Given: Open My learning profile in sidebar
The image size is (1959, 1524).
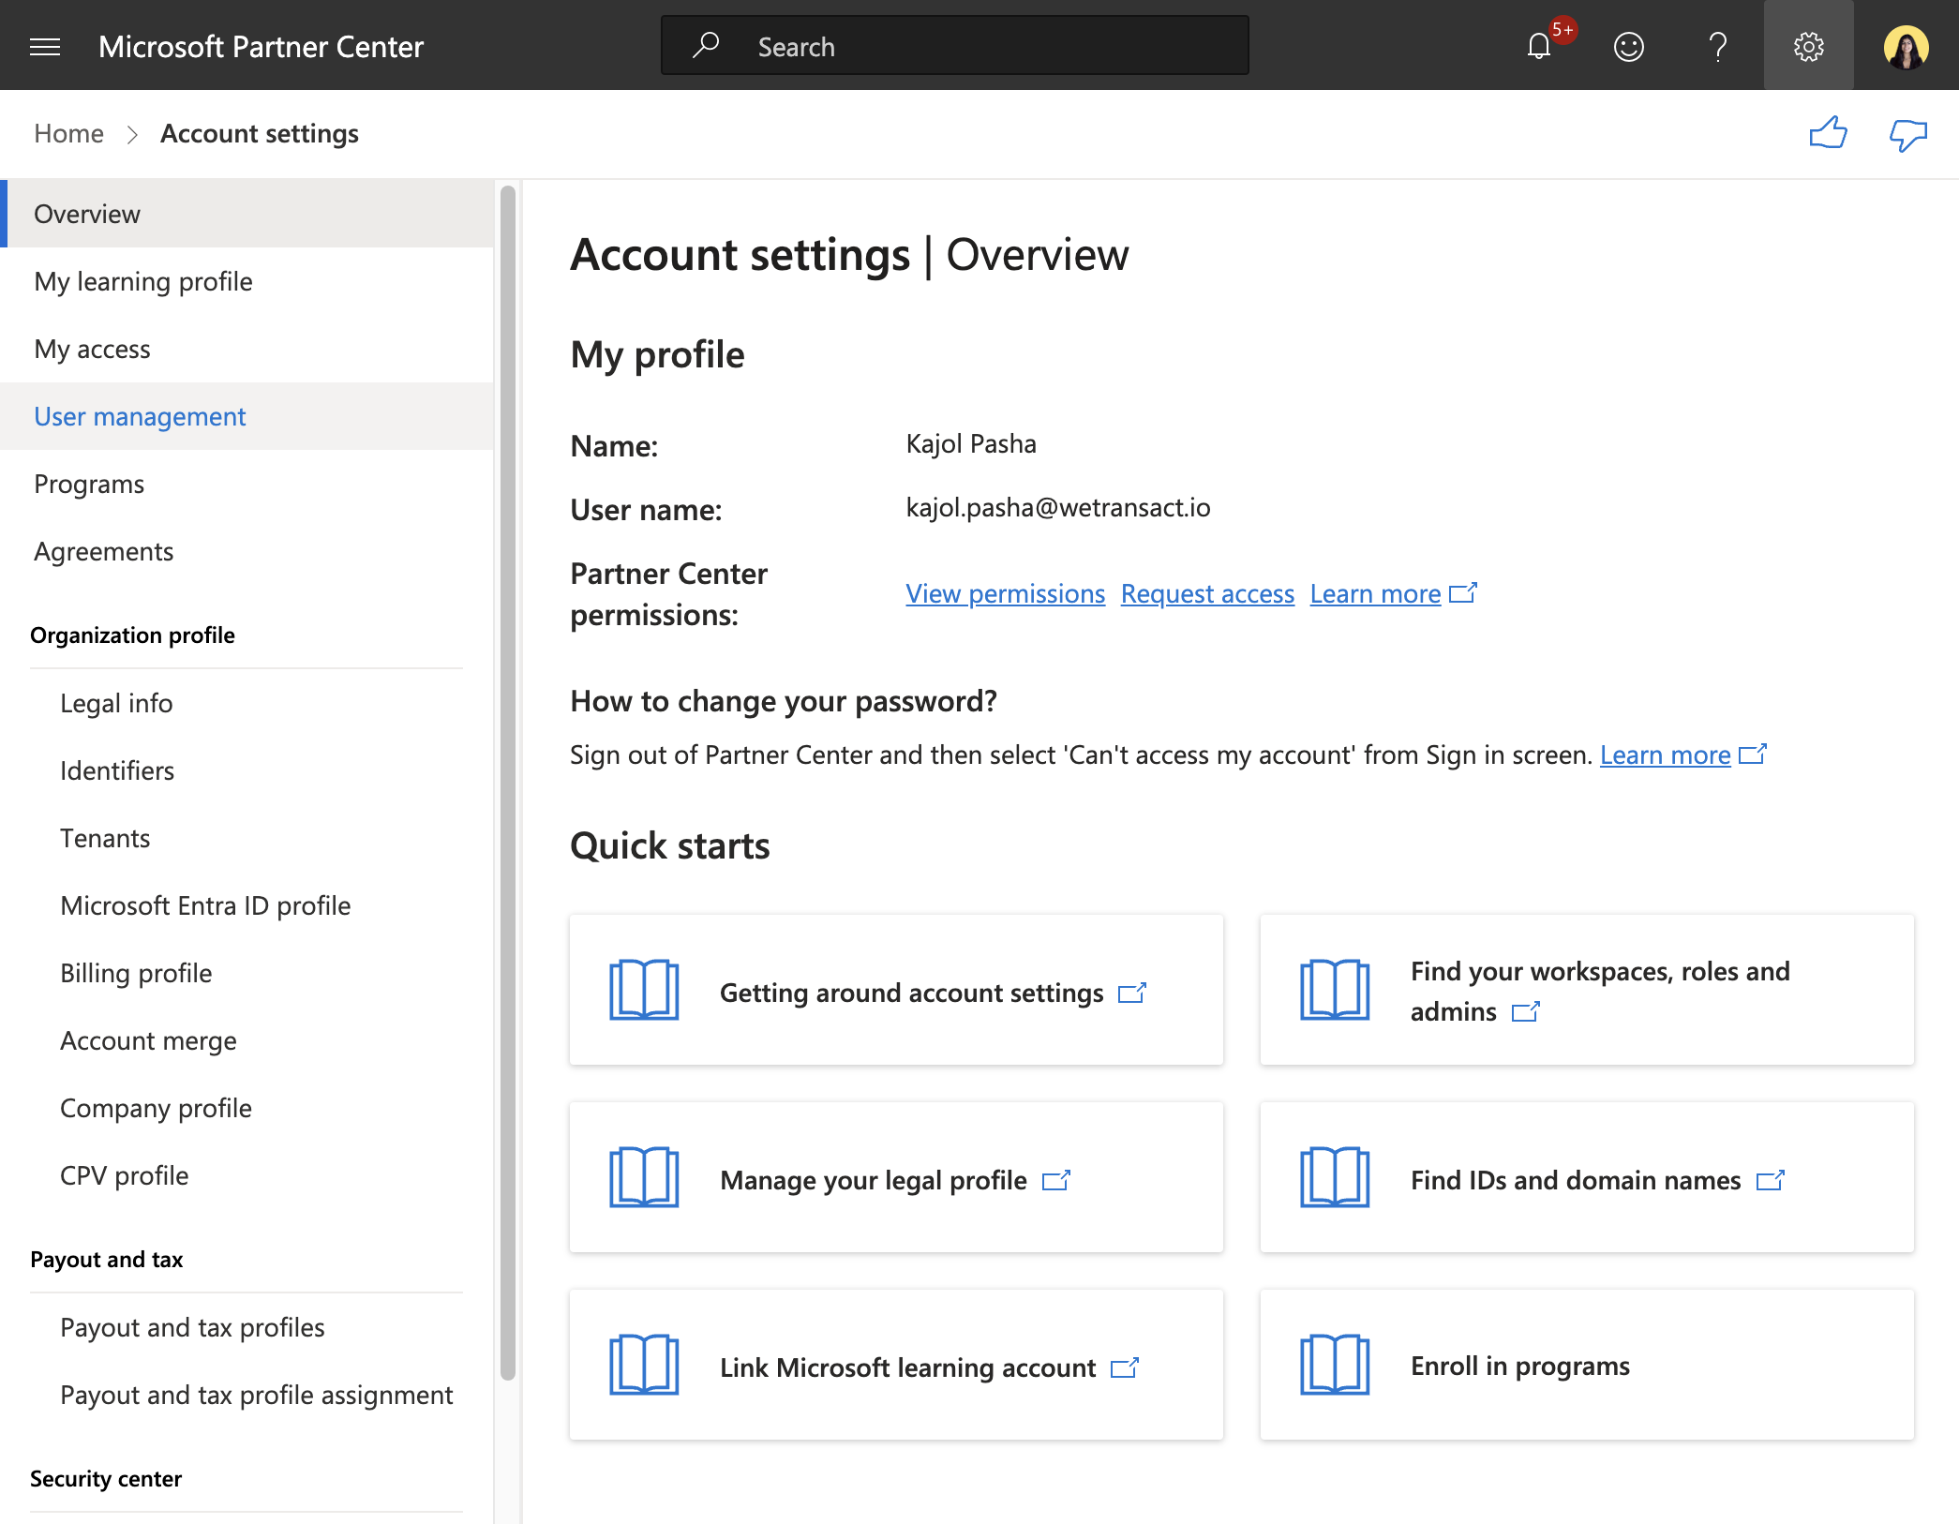Looking at the screenshot, I should (x=247, y=281).
